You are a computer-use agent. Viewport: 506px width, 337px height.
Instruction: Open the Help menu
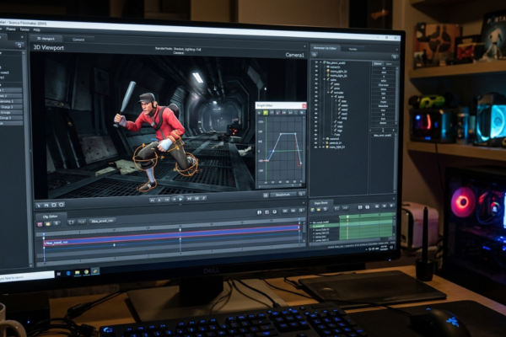37,30
